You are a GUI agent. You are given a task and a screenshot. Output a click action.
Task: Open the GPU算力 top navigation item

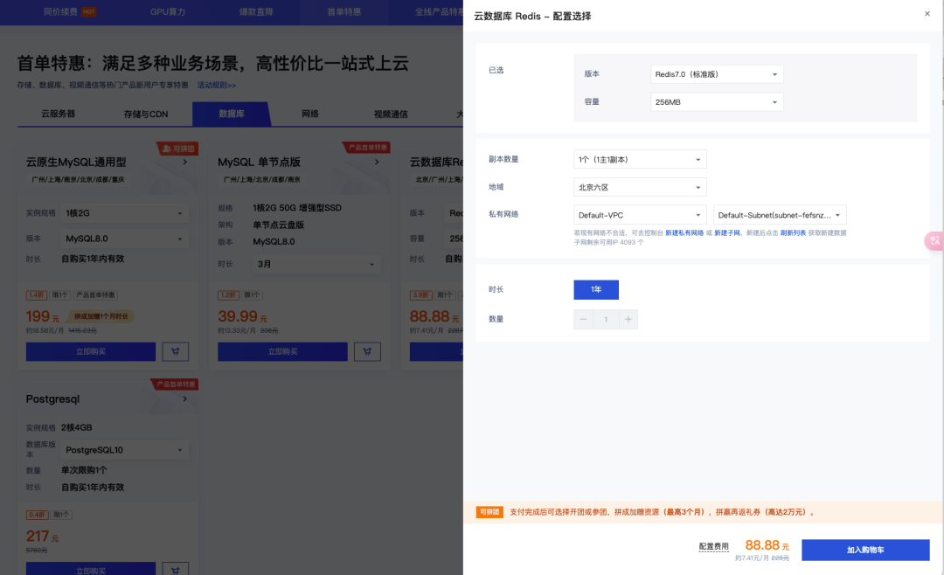[167, 11]
